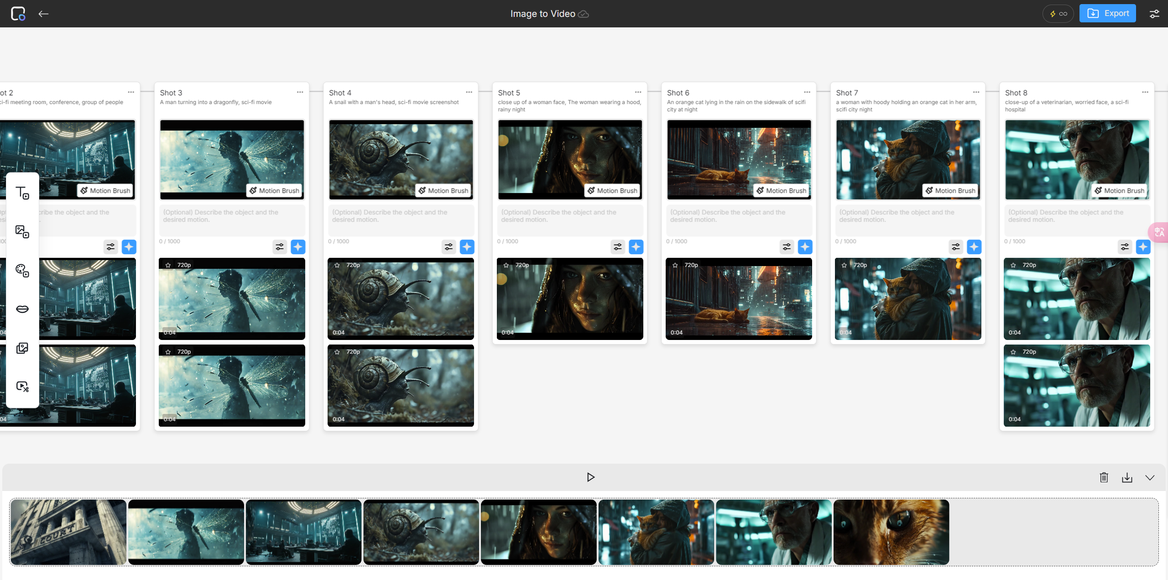
Task: Open the style palette video tool
Action: point(22,270)
